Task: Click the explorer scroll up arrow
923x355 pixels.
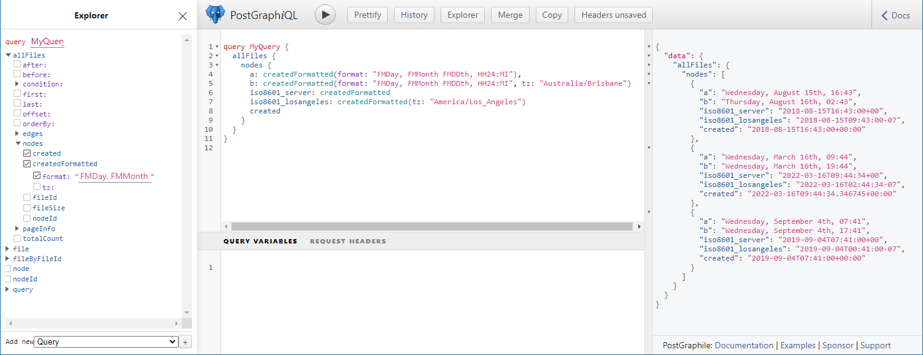Action: [x=187, y=39]
